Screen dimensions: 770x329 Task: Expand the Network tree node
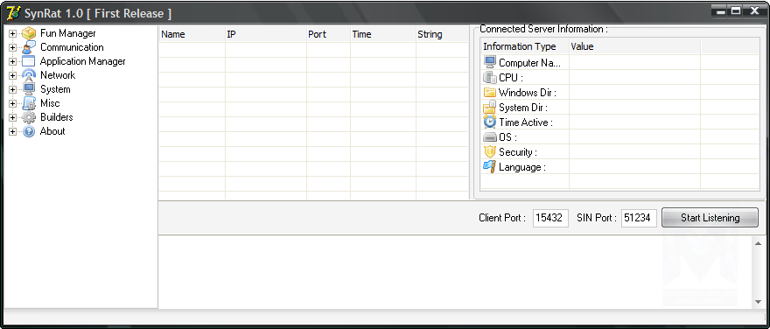(13, 75)
